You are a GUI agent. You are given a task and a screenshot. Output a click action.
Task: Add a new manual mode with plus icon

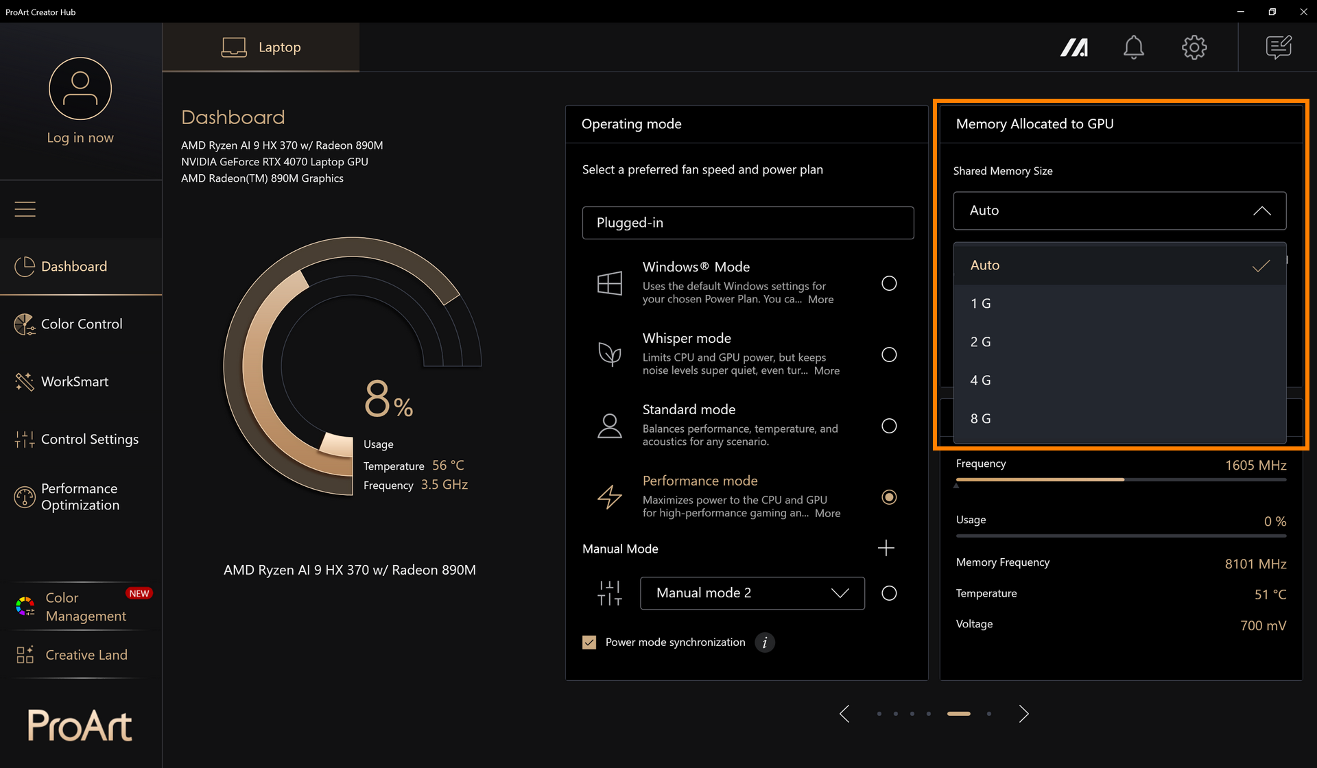coord(886,548)
